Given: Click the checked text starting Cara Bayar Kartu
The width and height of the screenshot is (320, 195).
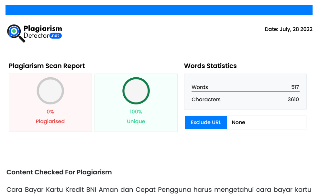Looking at the screenshot, I should click(x=159, y=190).
